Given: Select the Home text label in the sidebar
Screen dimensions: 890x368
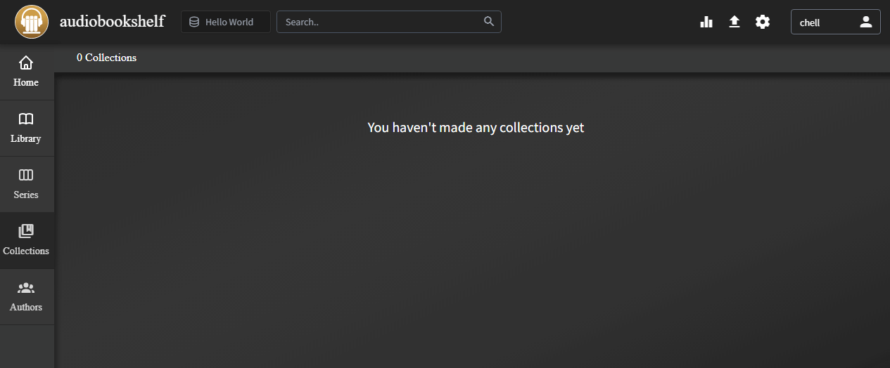Looking at the screenshot, I should click(26, 83).
